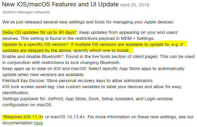Viewport: 197px width, 127px height.
Task: Click the 'New iOS/macOS Features and UI Update' title
Action: pos(60,4)
